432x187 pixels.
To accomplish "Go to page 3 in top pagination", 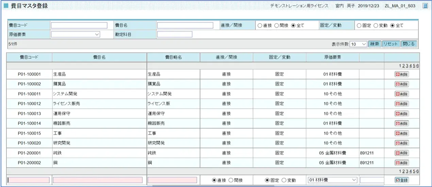I will (x=407, y=66).
